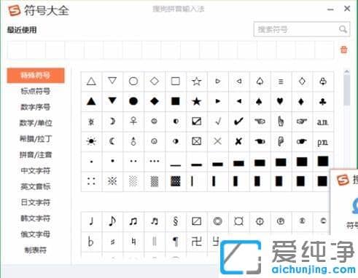Insert the solid right-pointing triangle ▶
The image size is (358, 278).
point(218,101)
